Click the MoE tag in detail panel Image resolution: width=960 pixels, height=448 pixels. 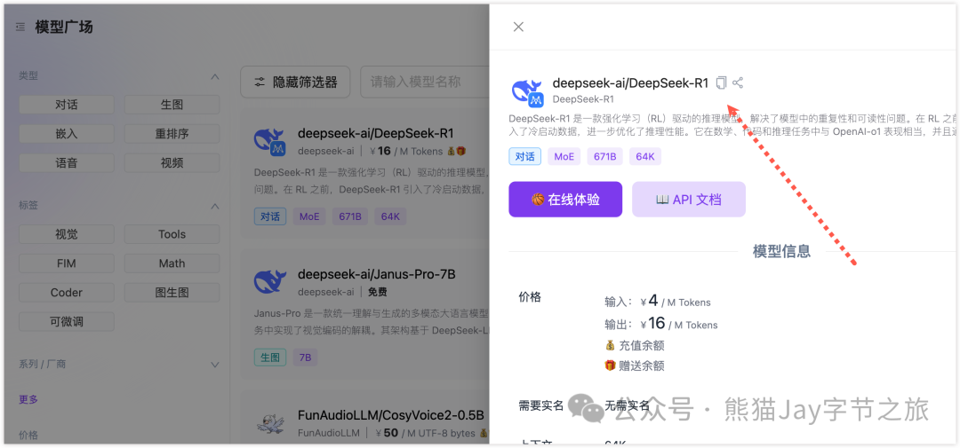tap(564, 156)
